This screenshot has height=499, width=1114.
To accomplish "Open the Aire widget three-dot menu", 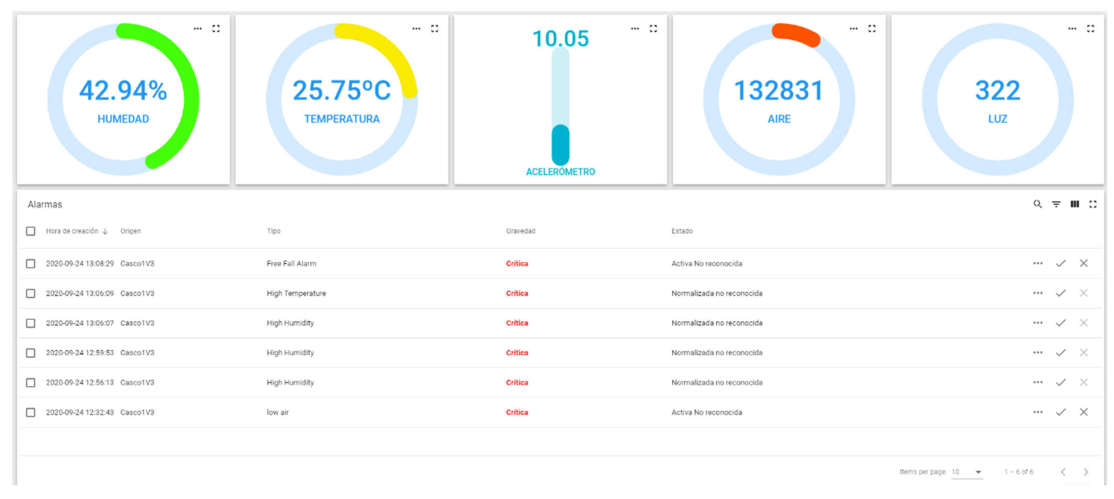I will [853, 29].
